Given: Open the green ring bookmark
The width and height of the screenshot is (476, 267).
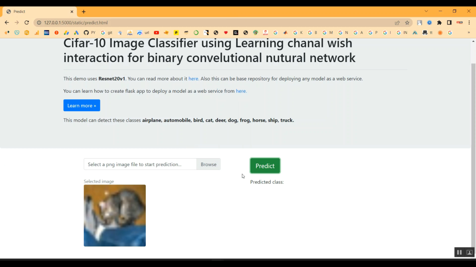Looking at the screenshot, I should (196, 33).
